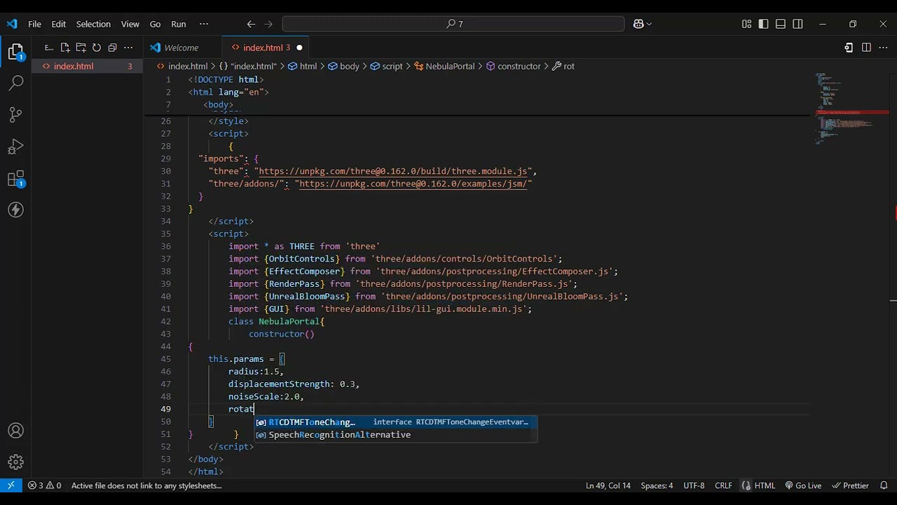Expand the NebulaPortal breadcrumb
Screen dimensions: 897x505
[x=450, y=66]
